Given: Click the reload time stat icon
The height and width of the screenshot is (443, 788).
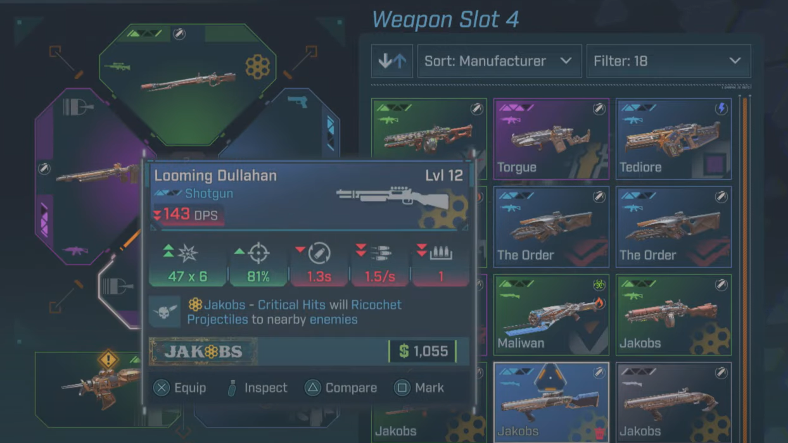Looking at the screenshot, I should click(319, 254).
